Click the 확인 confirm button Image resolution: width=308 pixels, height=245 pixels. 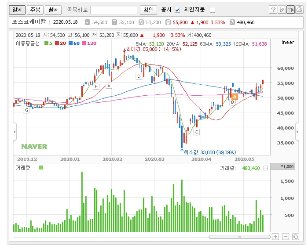(x=149, y=10)
